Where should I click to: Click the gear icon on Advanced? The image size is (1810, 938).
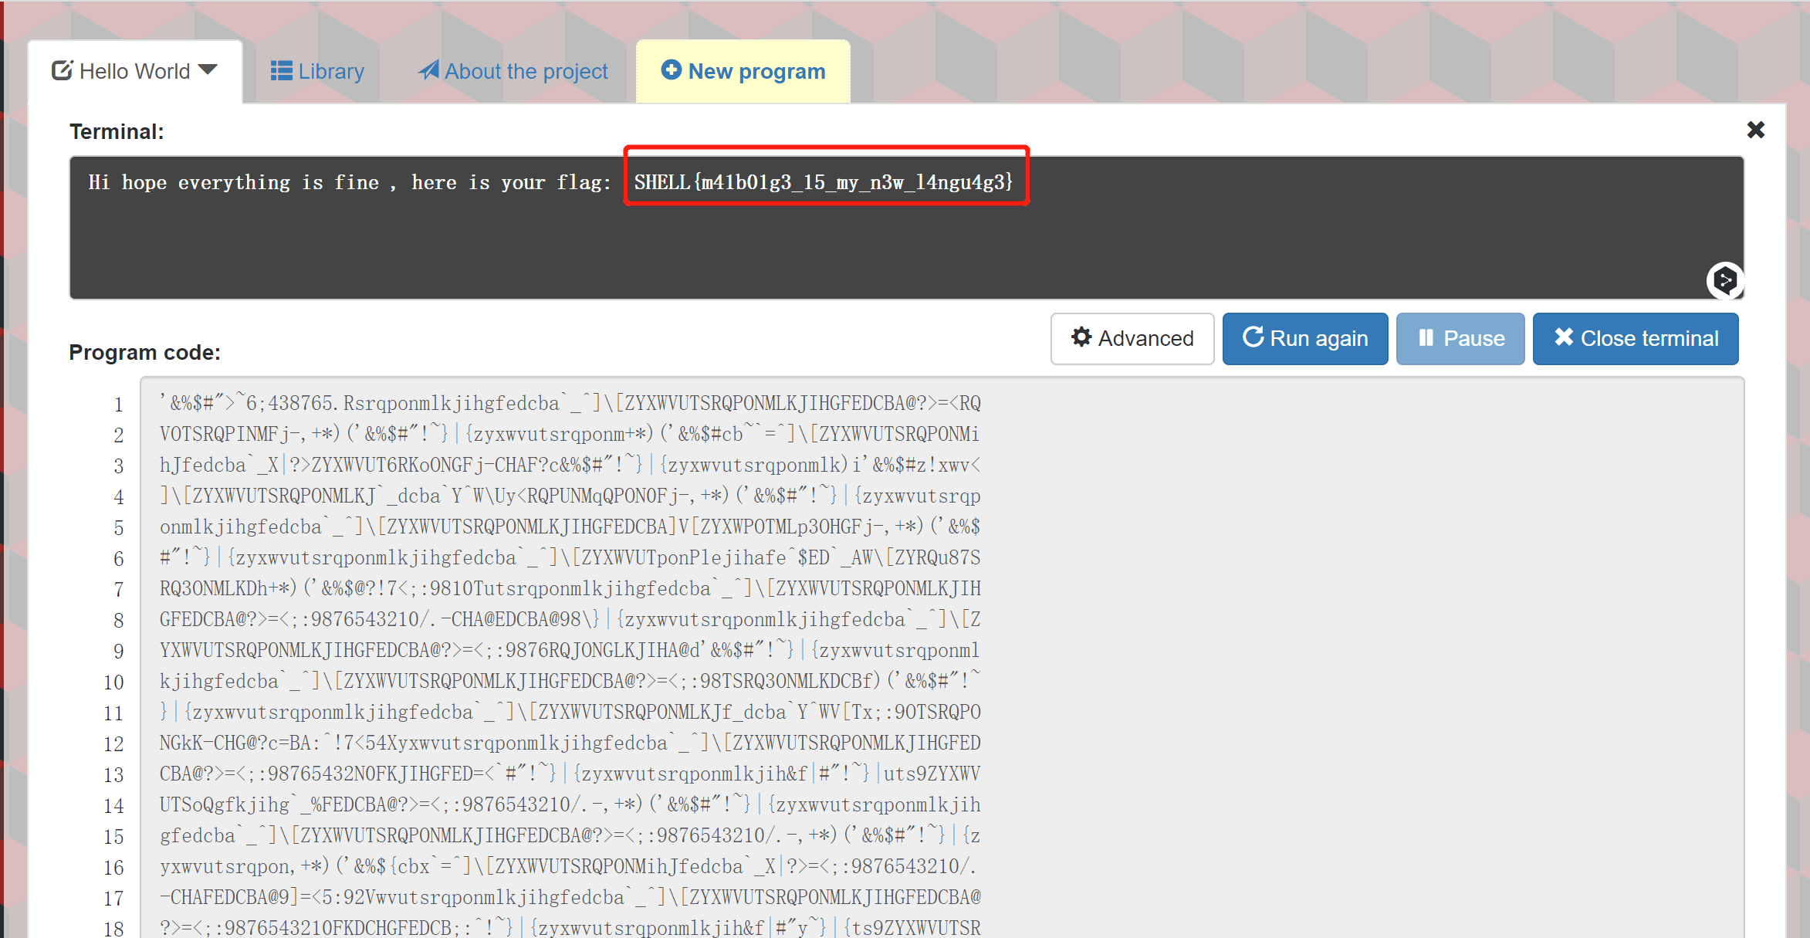[x=1081, y=337]
